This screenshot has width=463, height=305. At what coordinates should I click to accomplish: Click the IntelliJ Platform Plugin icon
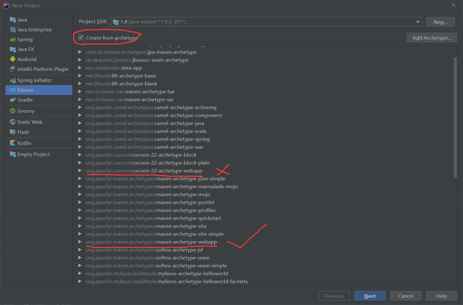point(13,69)
